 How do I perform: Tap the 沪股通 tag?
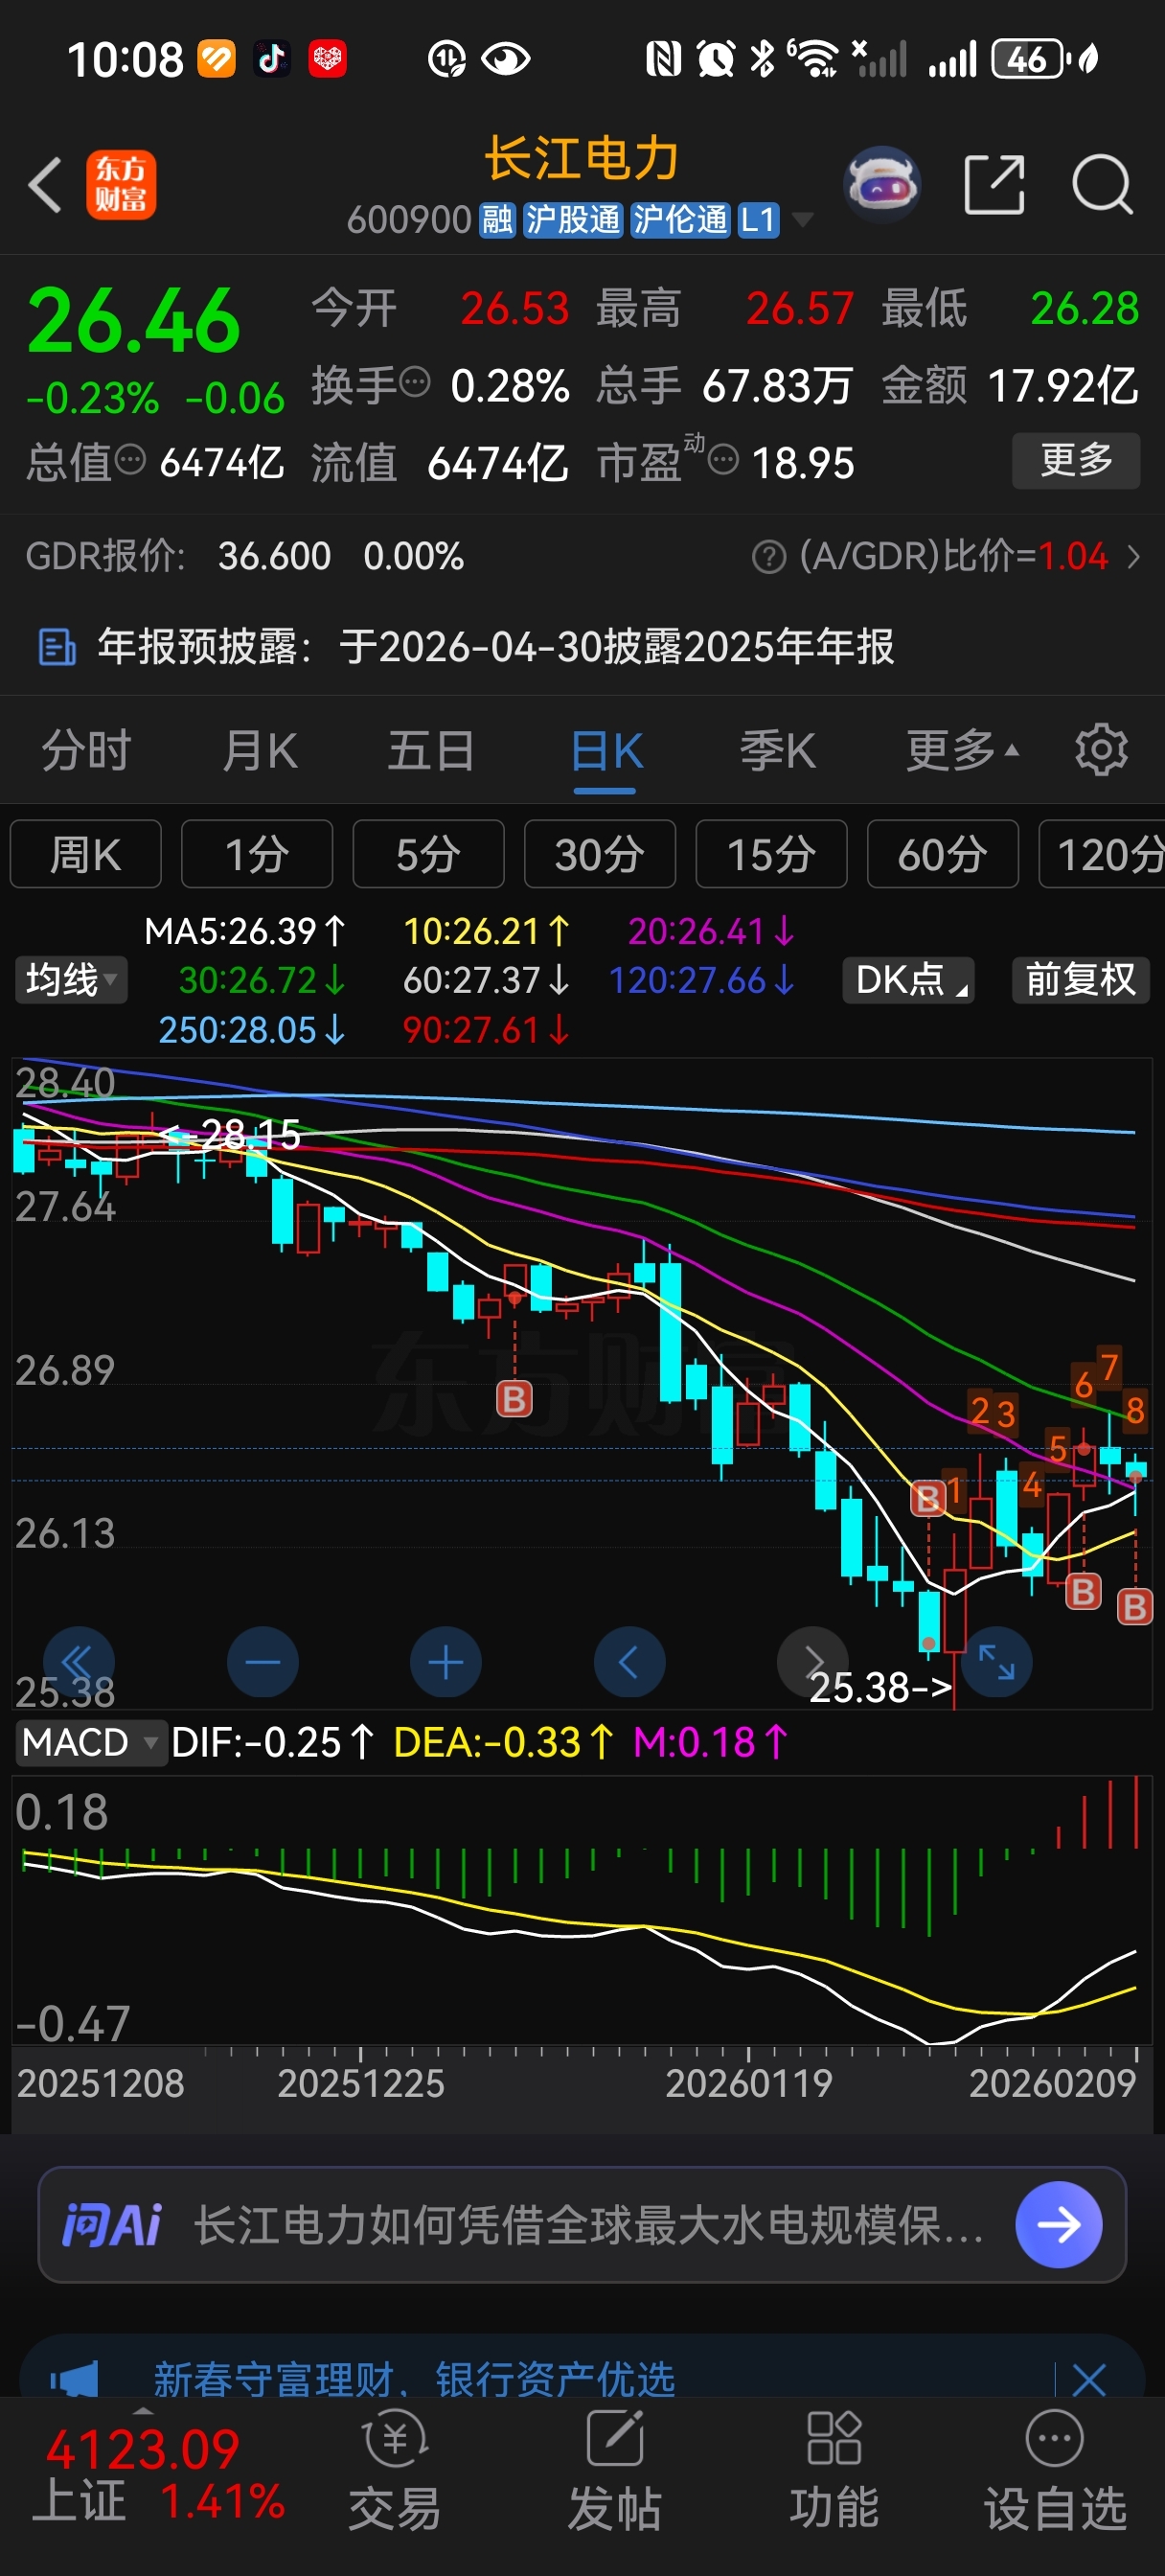pos(573,220)
